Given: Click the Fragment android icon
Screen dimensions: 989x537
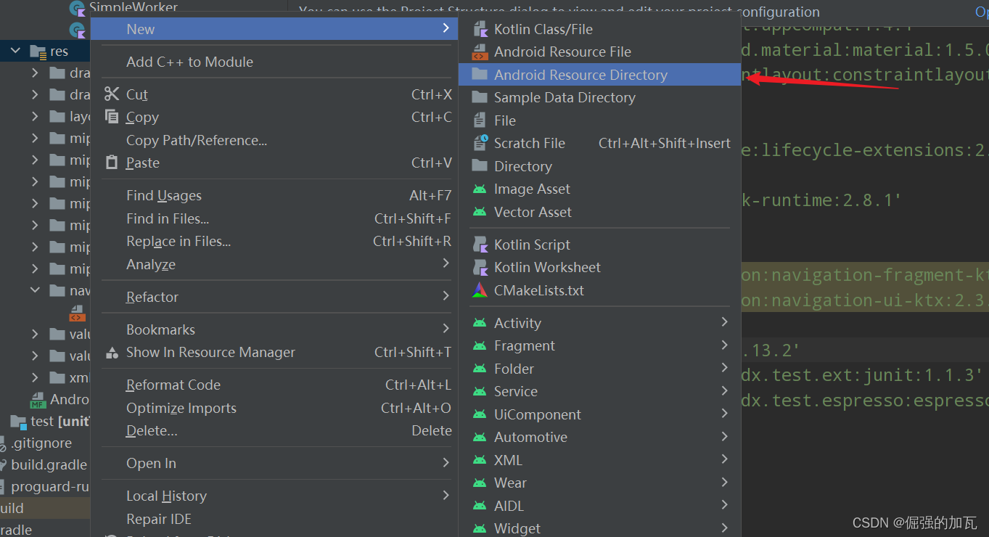Looking at the screenshot, I should pyautogui.click(x=480, y=345).
